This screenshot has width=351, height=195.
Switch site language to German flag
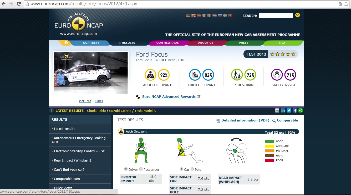coord(188,16)
